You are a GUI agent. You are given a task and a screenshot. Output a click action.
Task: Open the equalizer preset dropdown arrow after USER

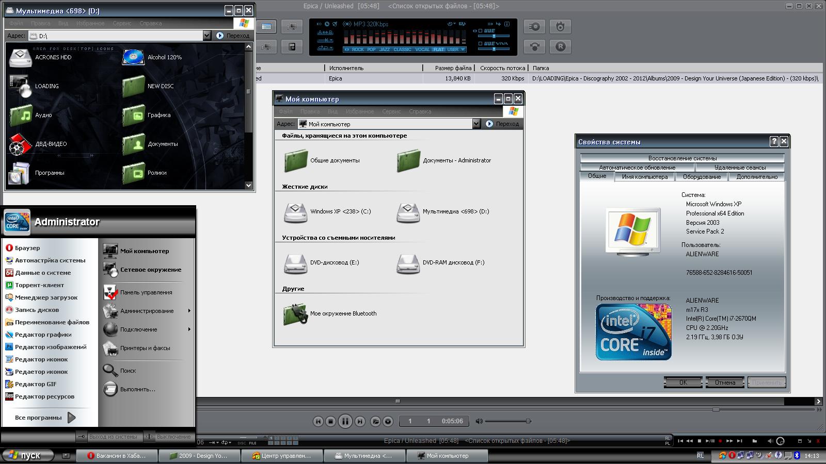coord(463,49)
